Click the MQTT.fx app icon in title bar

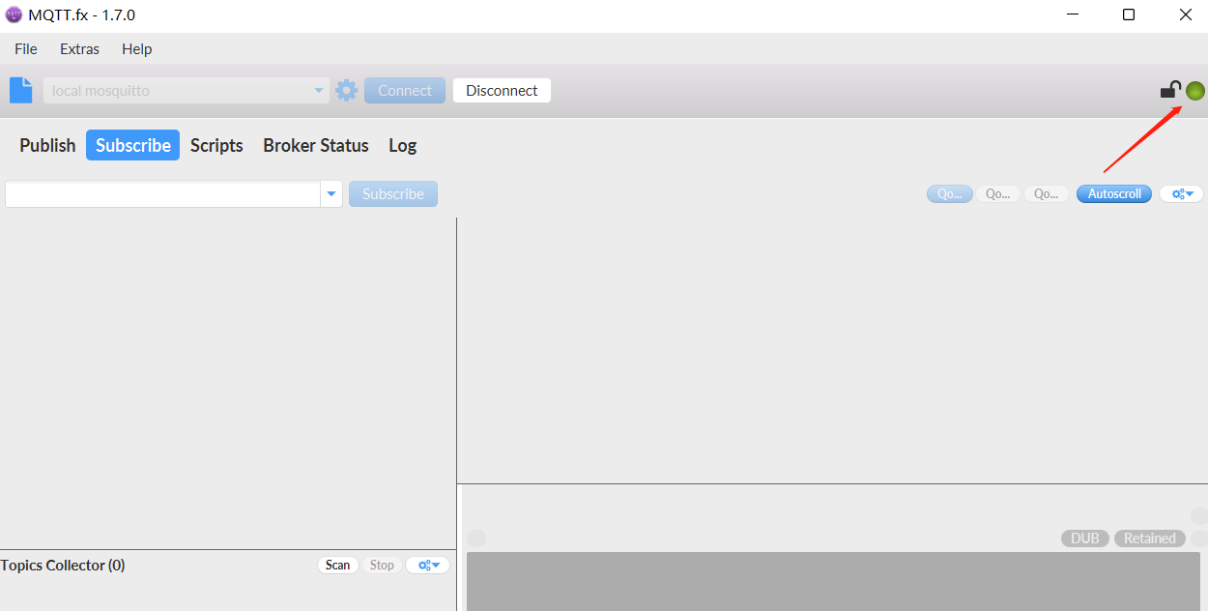[x=14, y=15]
